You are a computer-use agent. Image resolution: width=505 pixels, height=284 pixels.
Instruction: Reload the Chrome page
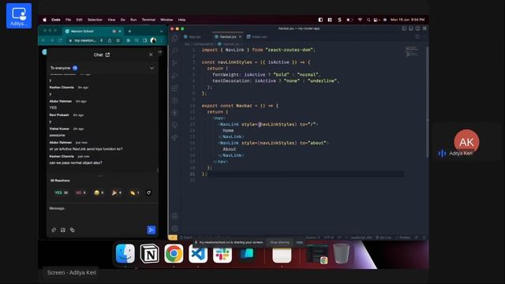click(x=60, y=40)
